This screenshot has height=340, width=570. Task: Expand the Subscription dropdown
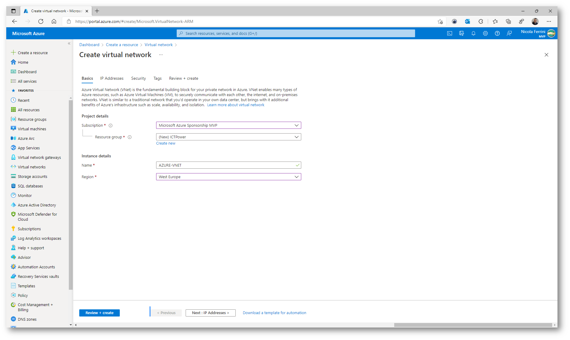point(229,125)
